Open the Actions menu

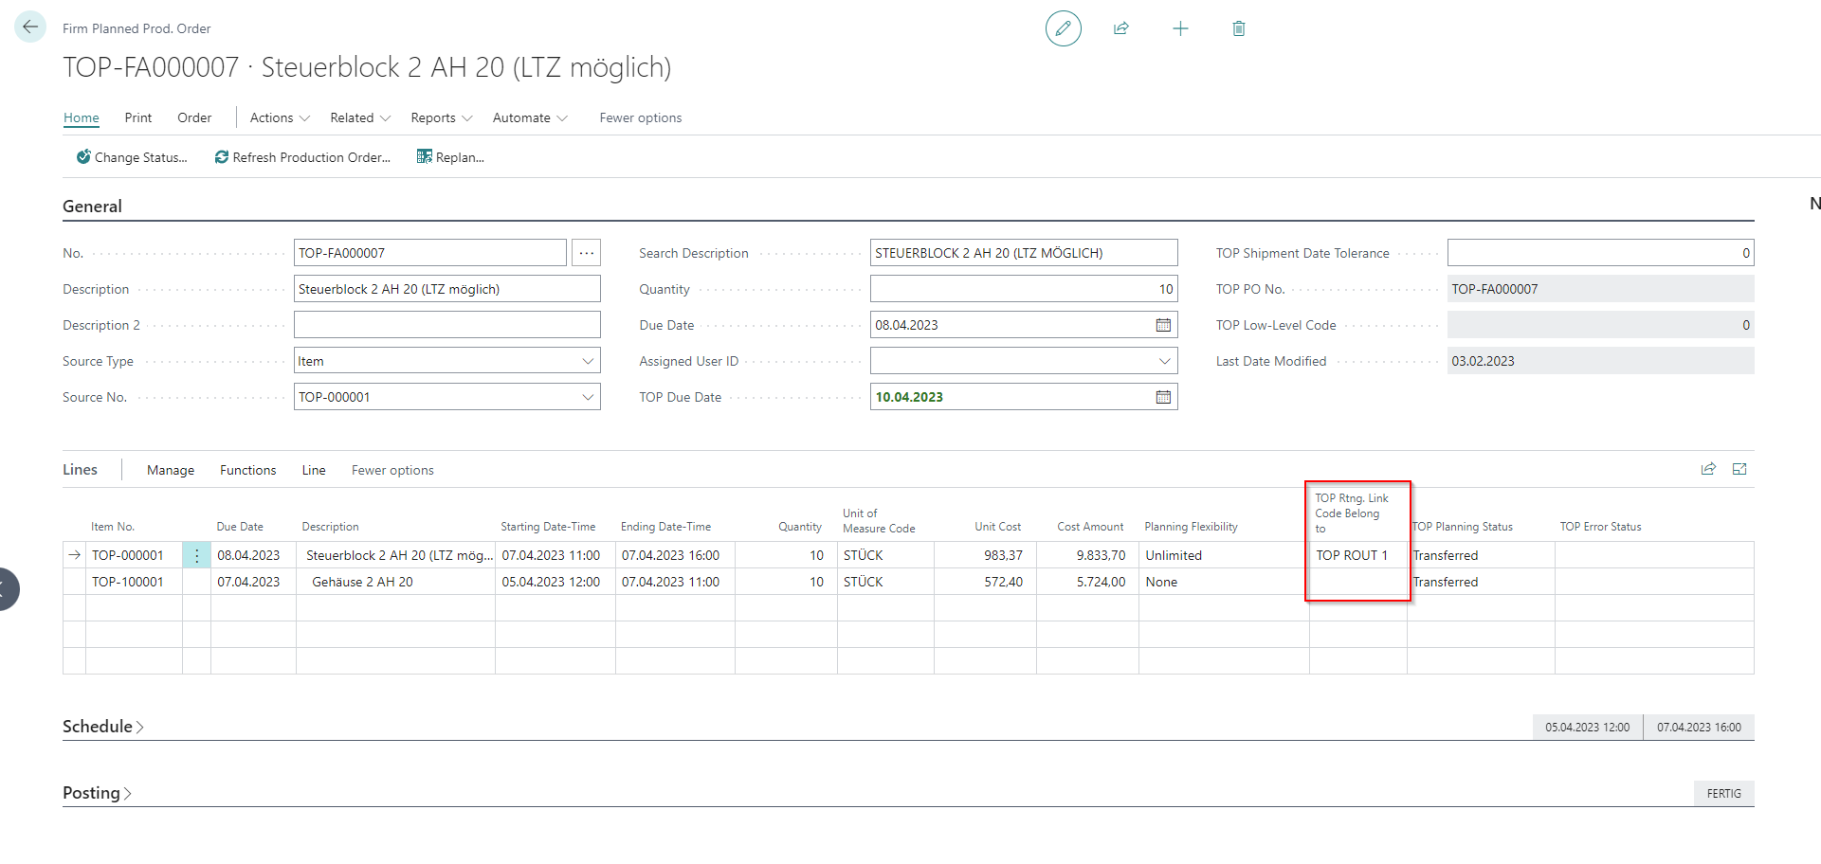coord(280,117)
